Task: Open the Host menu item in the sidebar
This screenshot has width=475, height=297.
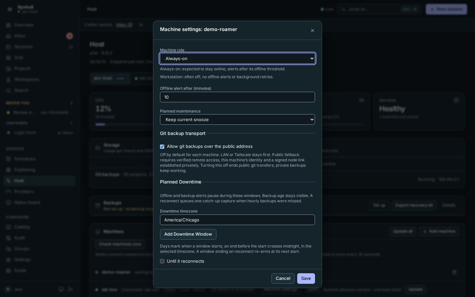Action: coord(40,181)
